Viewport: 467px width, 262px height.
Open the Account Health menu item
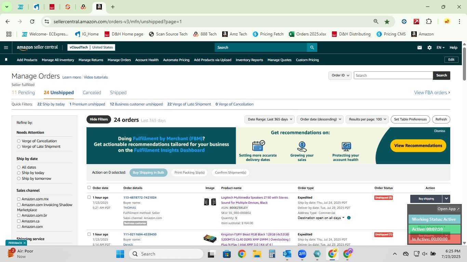(147, 60)
